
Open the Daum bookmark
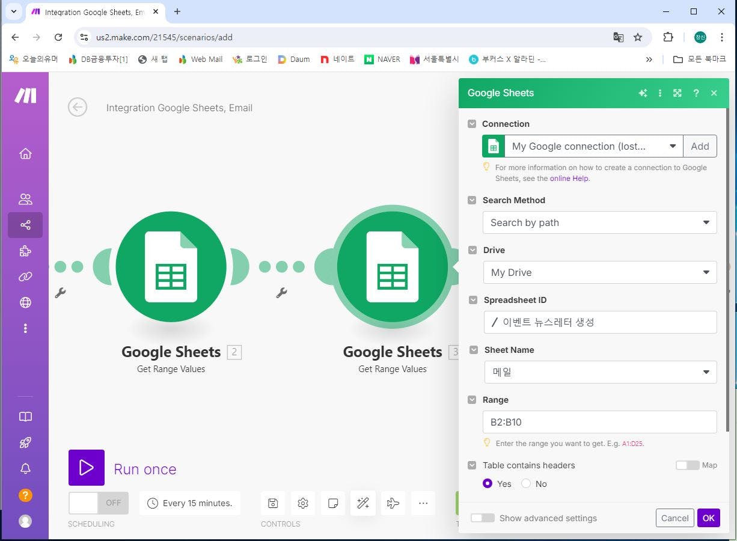click(293, 59)
